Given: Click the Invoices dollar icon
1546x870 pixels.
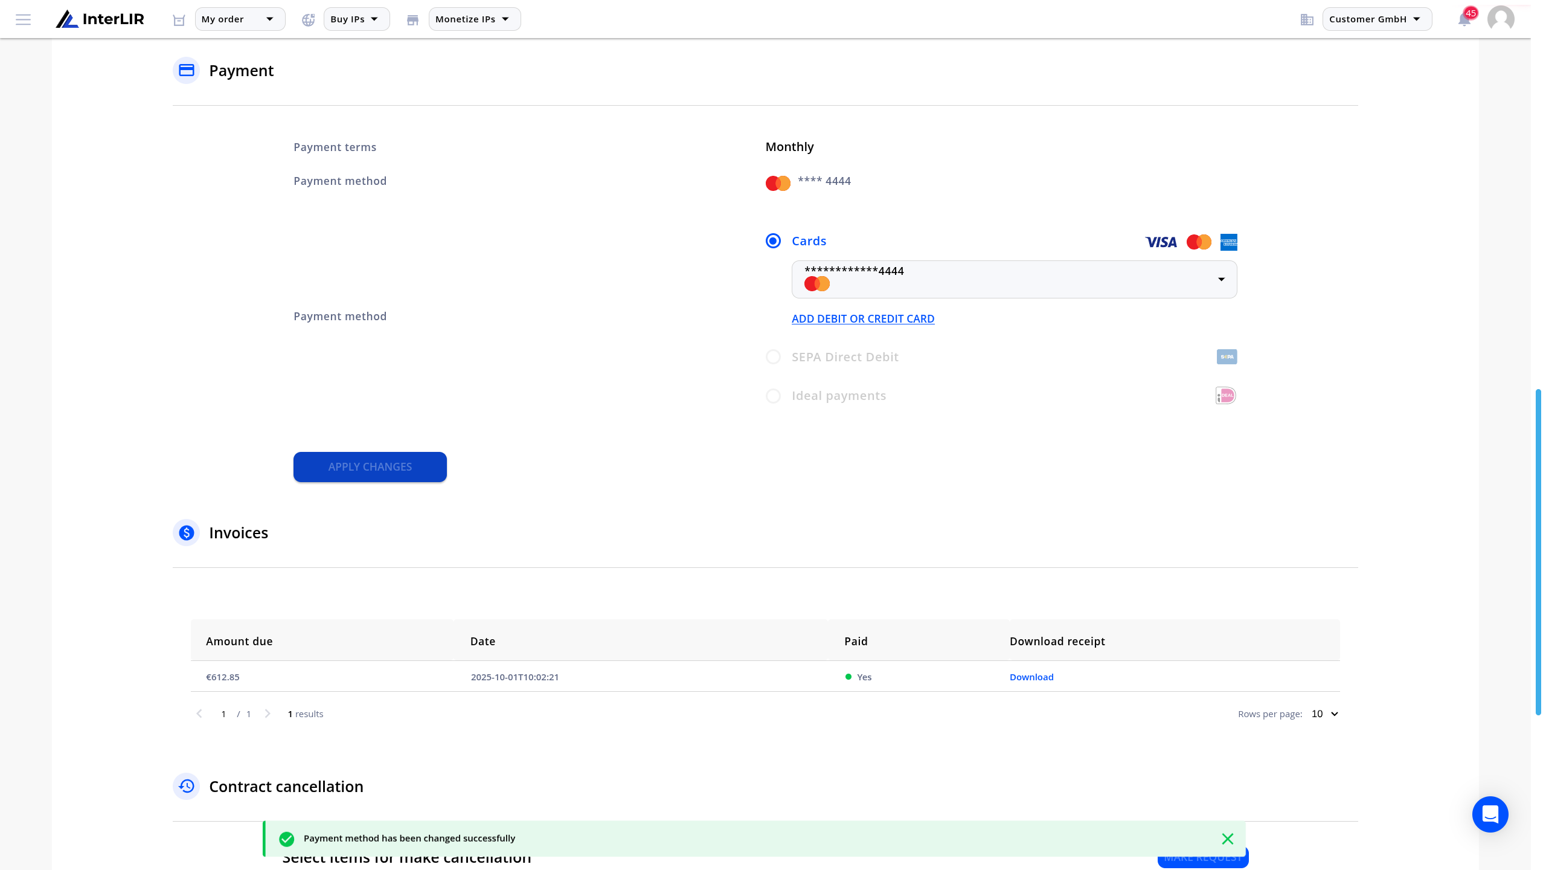Looking at the screenshot, I should click(x=186, y=533).
